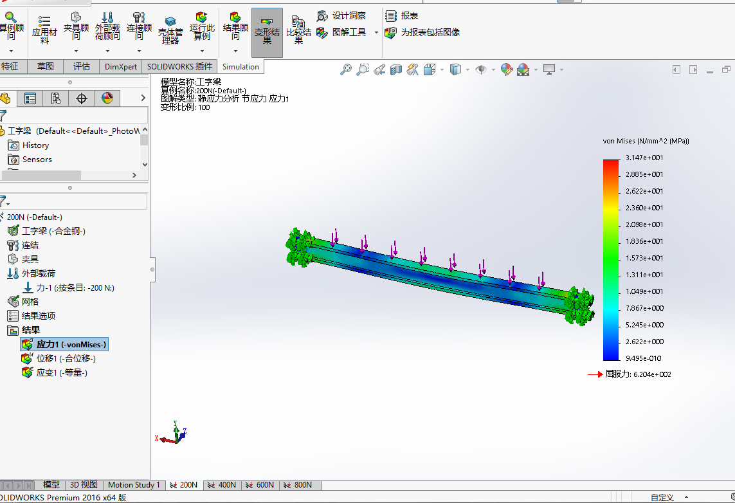Open the SOLIDWORKS 插件 ribbon tab
Screen dimensions: 735x503
(x=179, y=66)
